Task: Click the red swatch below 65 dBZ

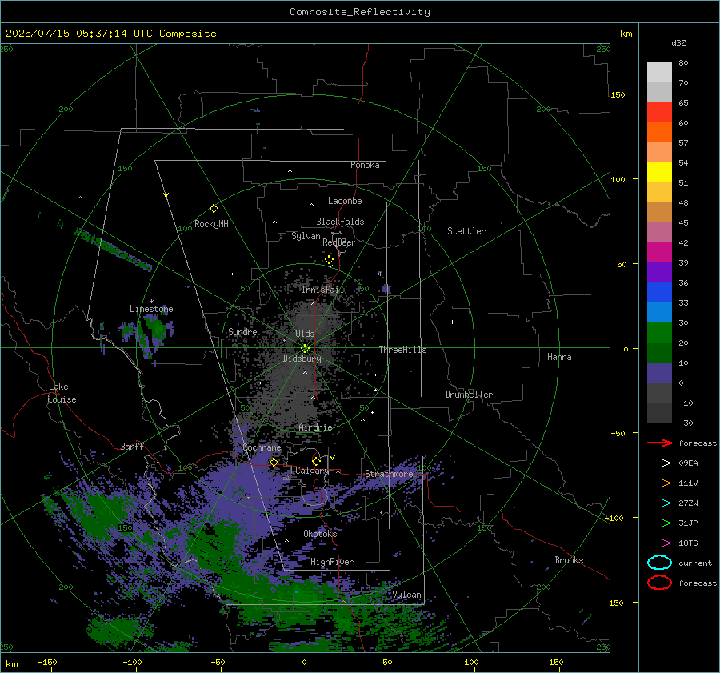Action: click(x=659, y=113)
